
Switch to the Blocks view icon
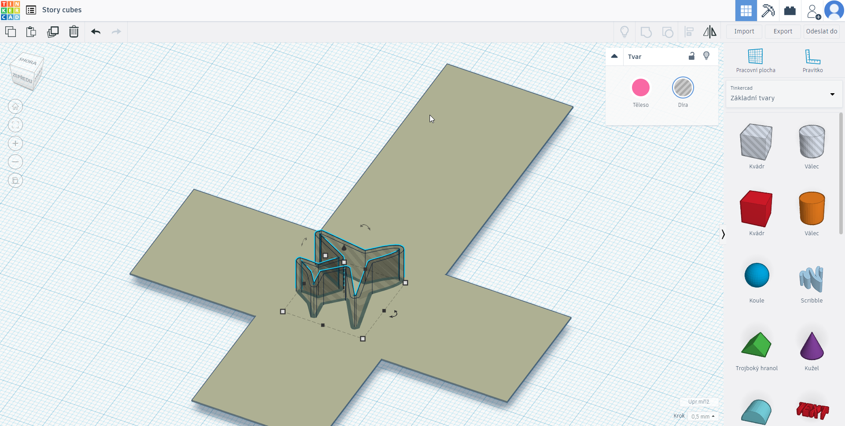(768, 11)
